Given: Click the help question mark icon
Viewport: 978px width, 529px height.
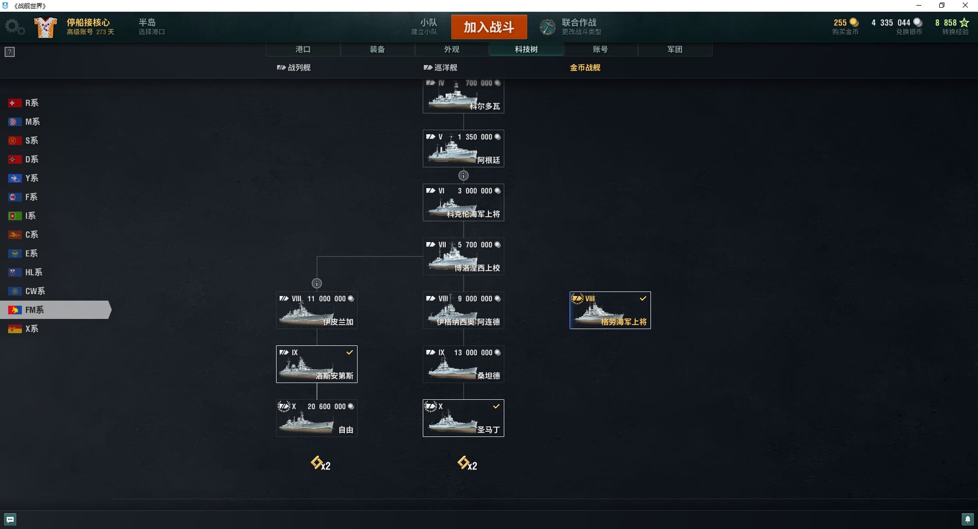Looking at the screenshot, I should tap(10, 52).
